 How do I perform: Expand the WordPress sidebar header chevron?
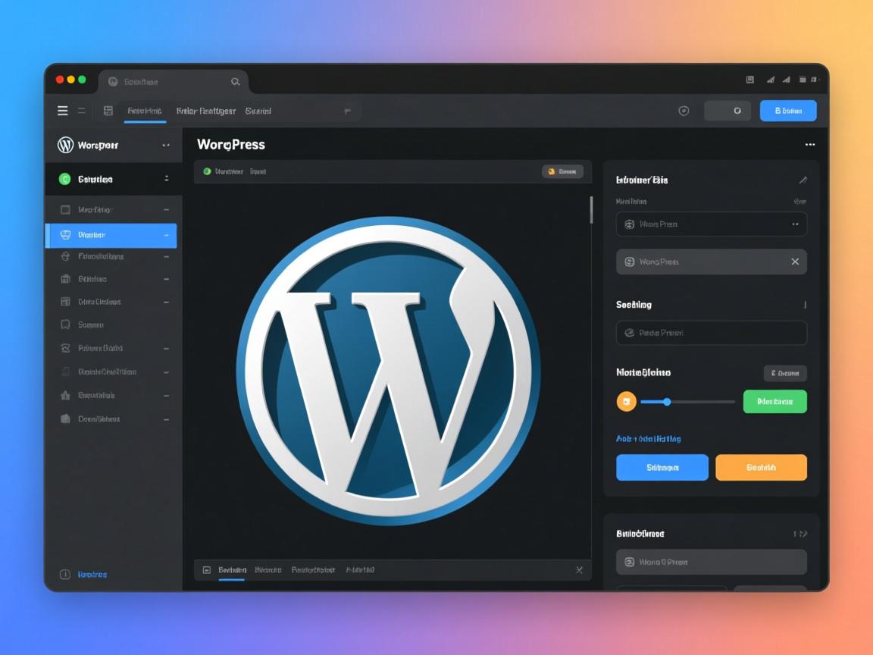166,145
